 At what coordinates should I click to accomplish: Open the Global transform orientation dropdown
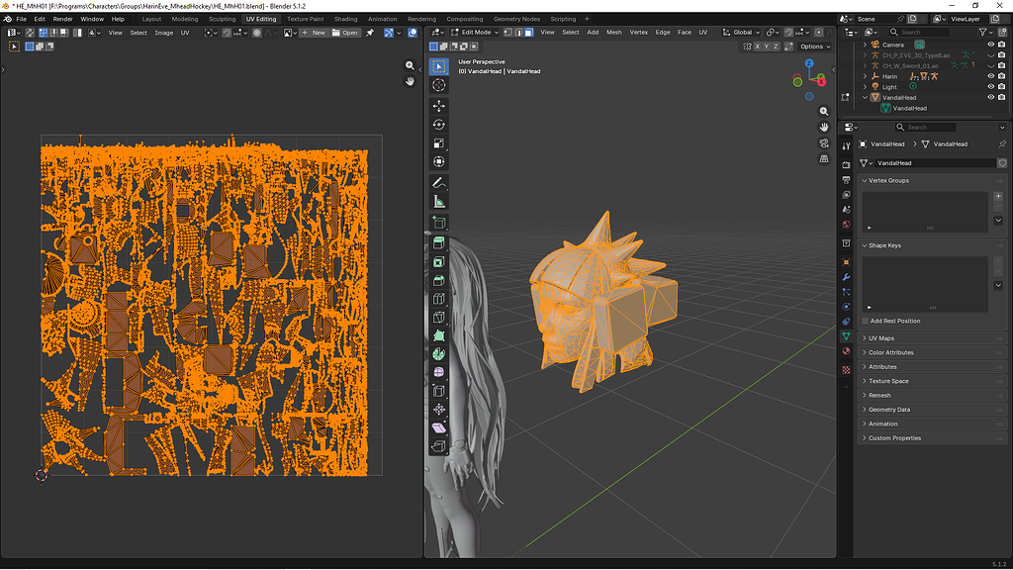(x=741, y=33)
